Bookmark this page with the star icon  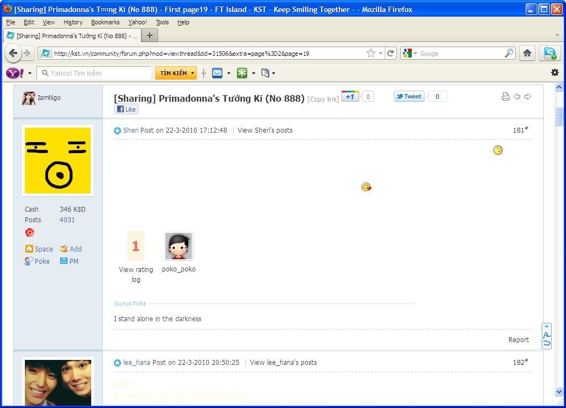(371, 54)
